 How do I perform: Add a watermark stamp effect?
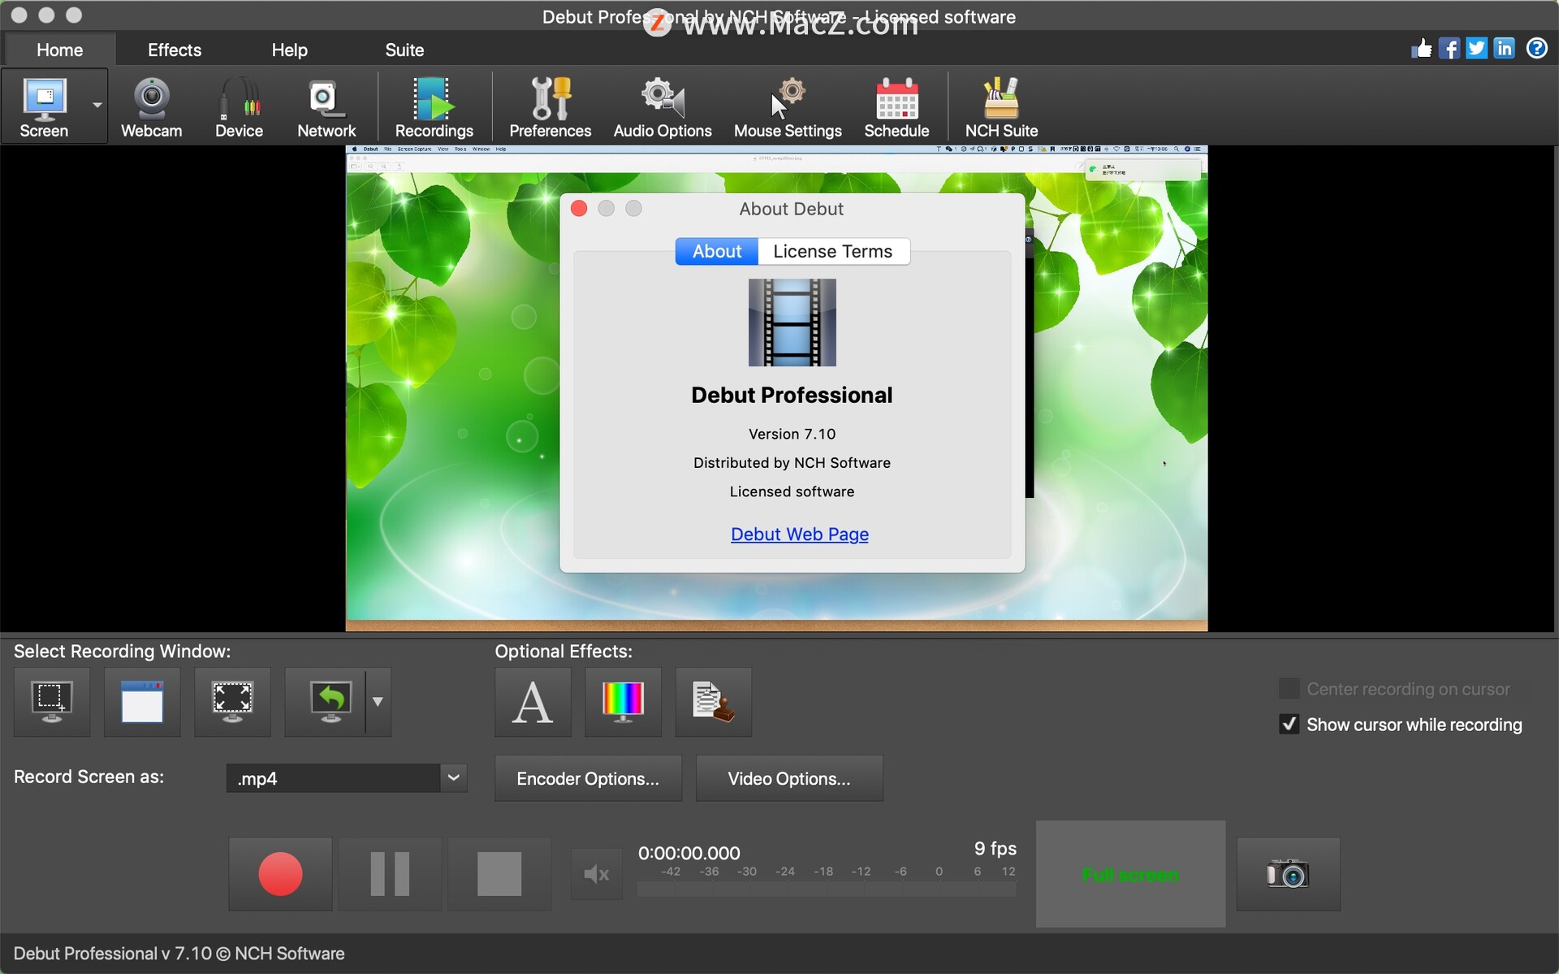click(x=714, y=702)
